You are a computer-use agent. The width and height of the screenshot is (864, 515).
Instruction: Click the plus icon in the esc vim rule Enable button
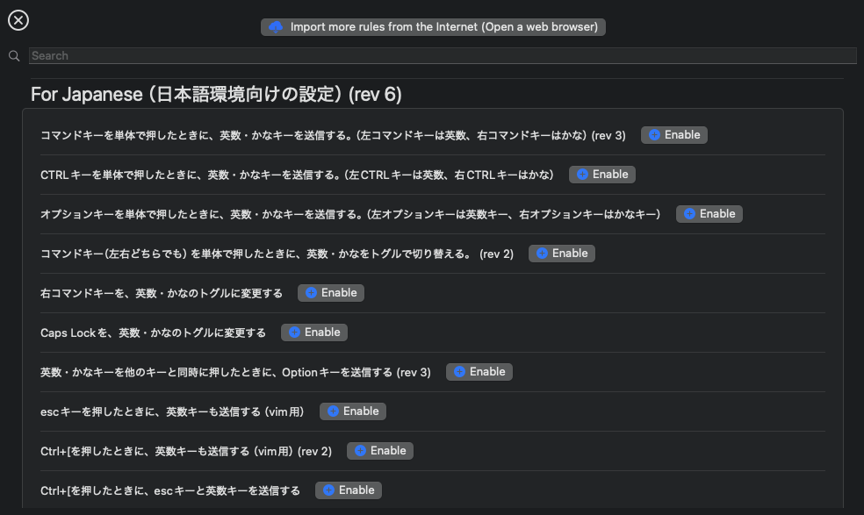(x=332, y=411)
